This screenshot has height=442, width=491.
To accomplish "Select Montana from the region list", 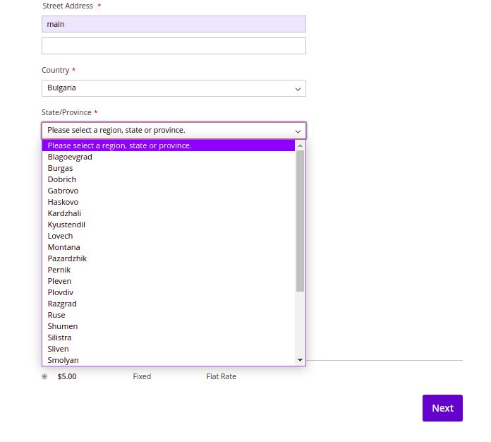I will click(x=169, y=247).
